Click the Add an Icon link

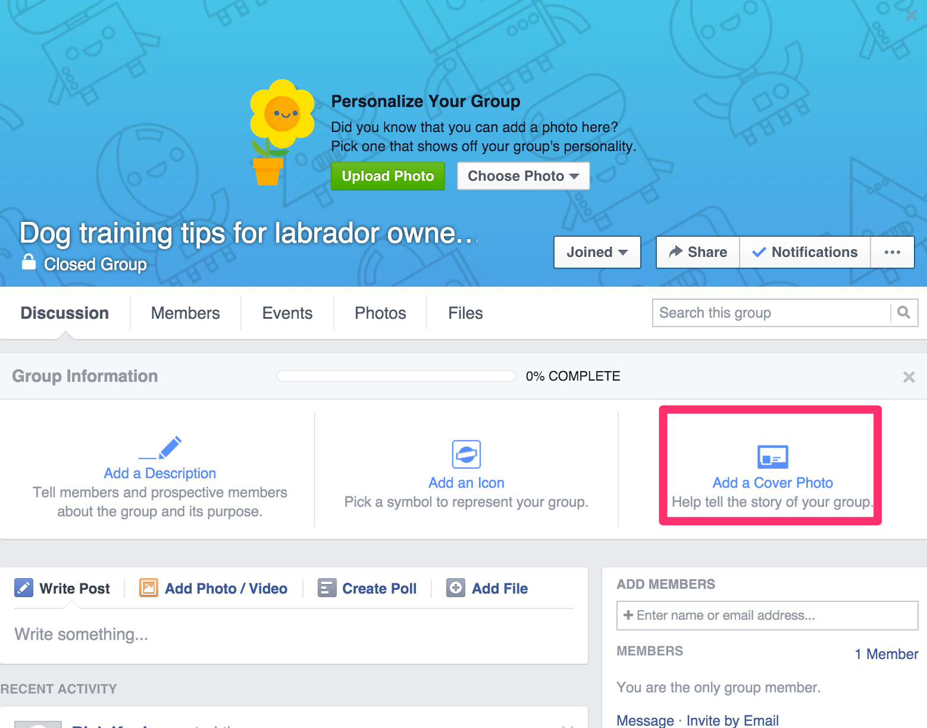tap(466, 483)
